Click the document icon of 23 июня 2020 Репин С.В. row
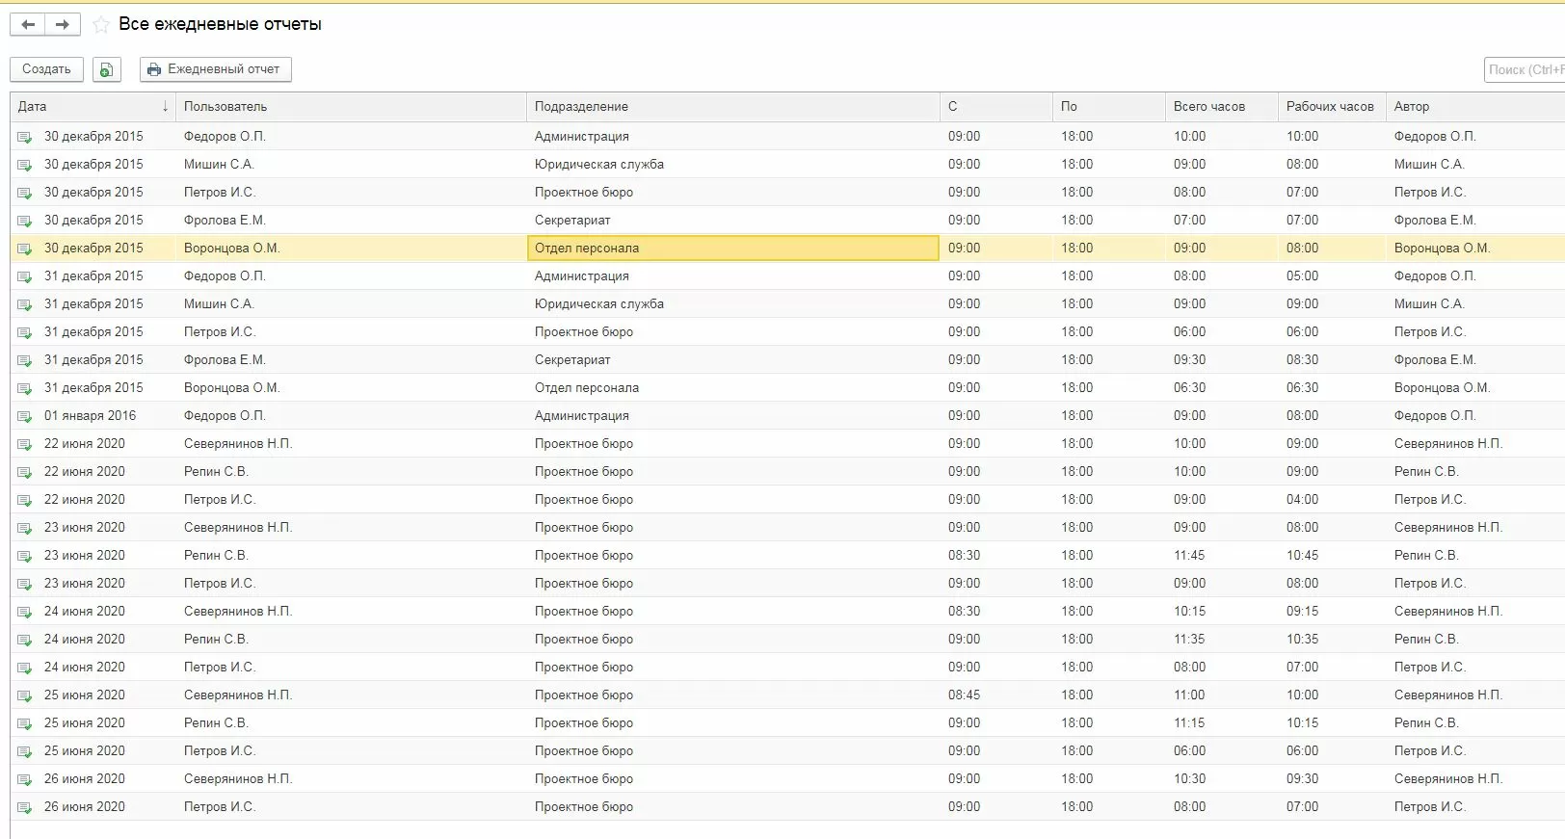1565x839 pixels. tap(24, 556)
